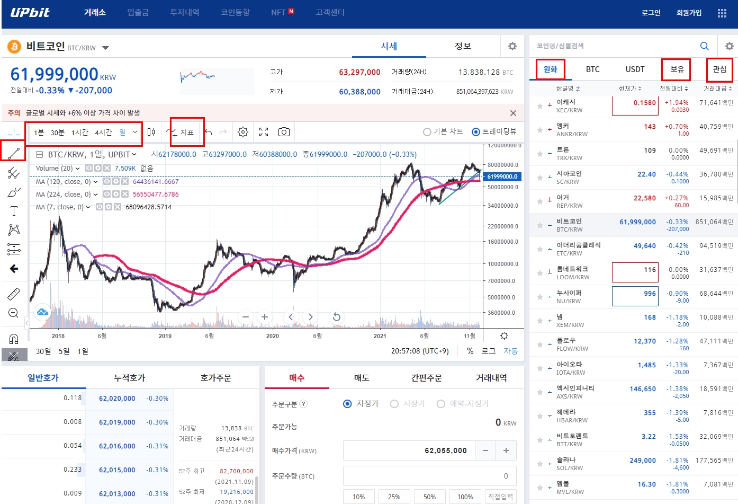Increase 매수가격 with plus stepper
Viewport: 738px width, 504px height.
(506, 450)
